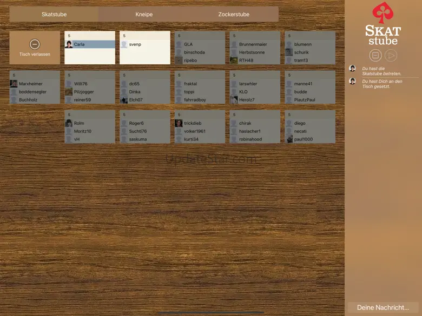The image size is (422, 316).
Task: Select player Carla at the table
Action: pos(90,44)
